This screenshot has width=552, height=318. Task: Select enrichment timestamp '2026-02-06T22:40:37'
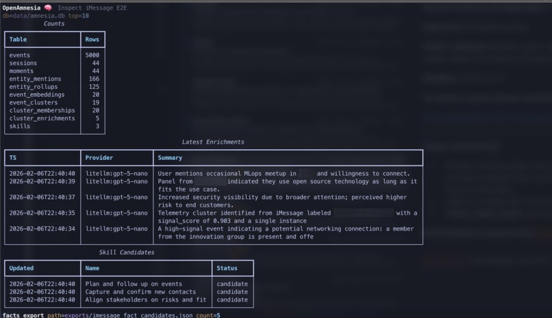point(42,197)
